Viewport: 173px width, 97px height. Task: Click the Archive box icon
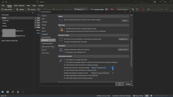(28, 10)
